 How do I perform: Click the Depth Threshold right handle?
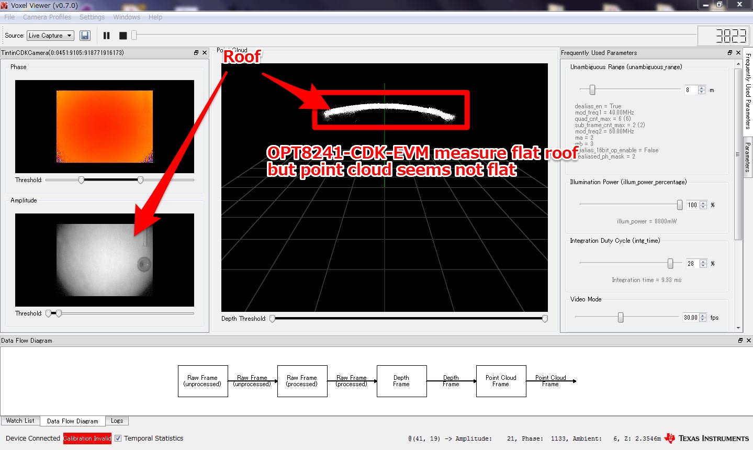(x=545, y=319)
